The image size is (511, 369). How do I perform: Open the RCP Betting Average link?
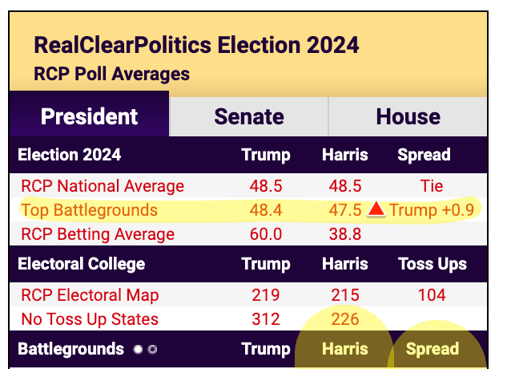coord(98,235)
